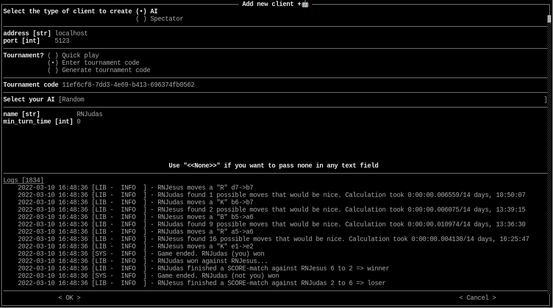Click the 'Use "<<None>>"' hint text
Screen dimensions: 553x308
pos(274,166)
